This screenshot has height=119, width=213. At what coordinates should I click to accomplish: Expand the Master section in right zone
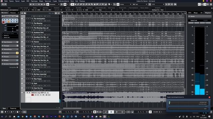click(200, 16)
